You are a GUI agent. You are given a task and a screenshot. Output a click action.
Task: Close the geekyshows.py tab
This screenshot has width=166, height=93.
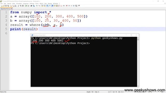pos(11,9)
